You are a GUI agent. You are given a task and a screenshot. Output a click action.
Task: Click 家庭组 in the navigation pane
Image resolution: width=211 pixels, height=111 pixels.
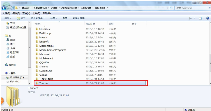pyautogui.click(x=12, y=65)
